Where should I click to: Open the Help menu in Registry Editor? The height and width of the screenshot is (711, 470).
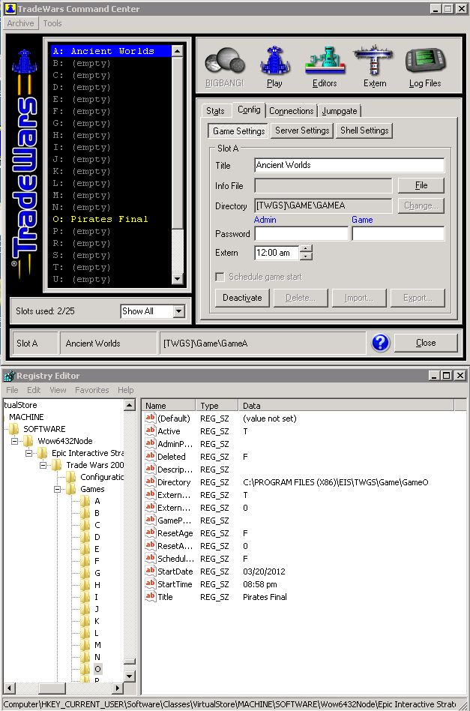(x=125, y=390)
